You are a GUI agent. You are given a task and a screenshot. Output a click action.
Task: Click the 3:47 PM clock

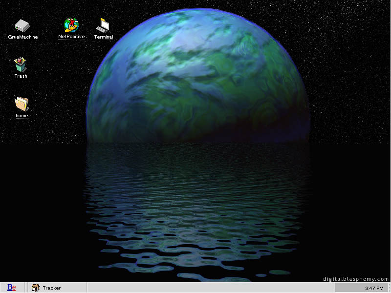tap(374, 288)
